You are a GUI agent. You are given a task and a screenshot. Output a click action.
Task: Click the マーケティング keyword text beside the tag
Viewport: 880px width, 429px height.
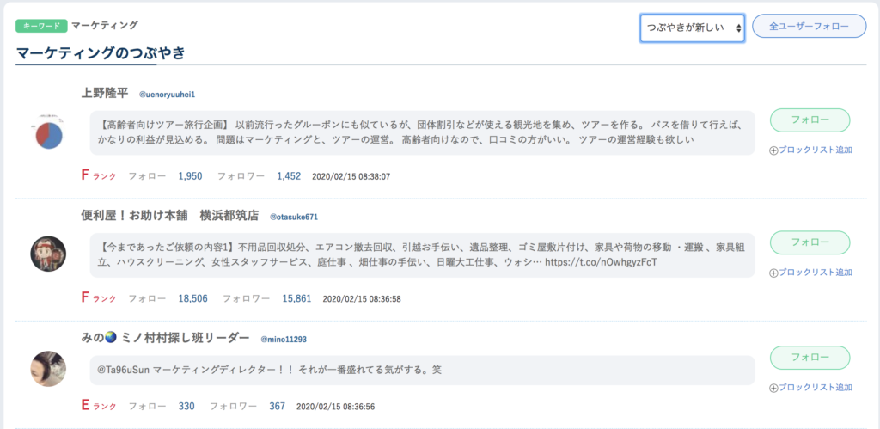click(x=105, y=25)
